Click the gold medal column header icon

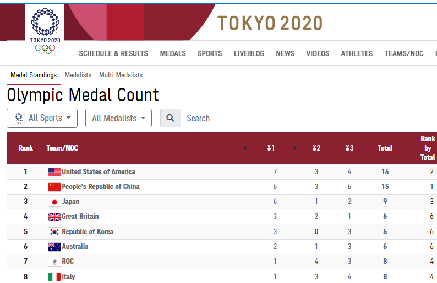tap(271, 148)
